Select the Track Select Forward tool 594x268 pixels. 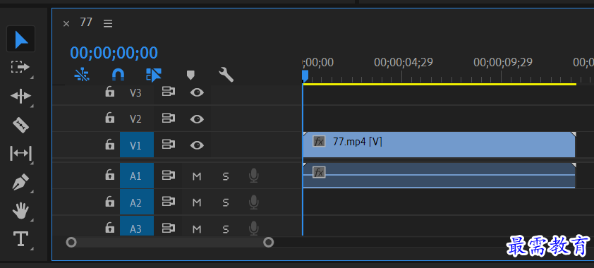(x=20, y=68)
